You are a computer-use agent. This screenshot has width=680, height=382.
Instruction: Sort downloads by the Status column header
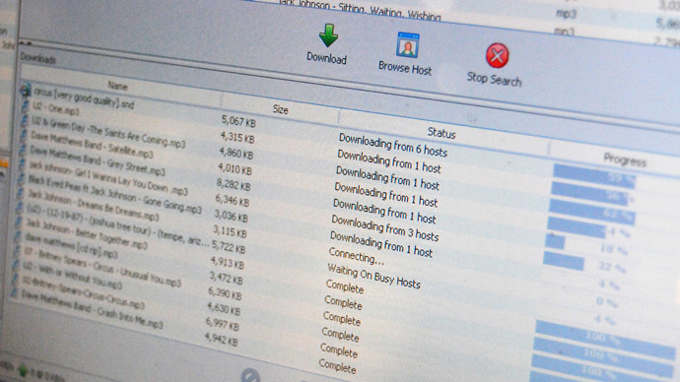click(442, 133)
